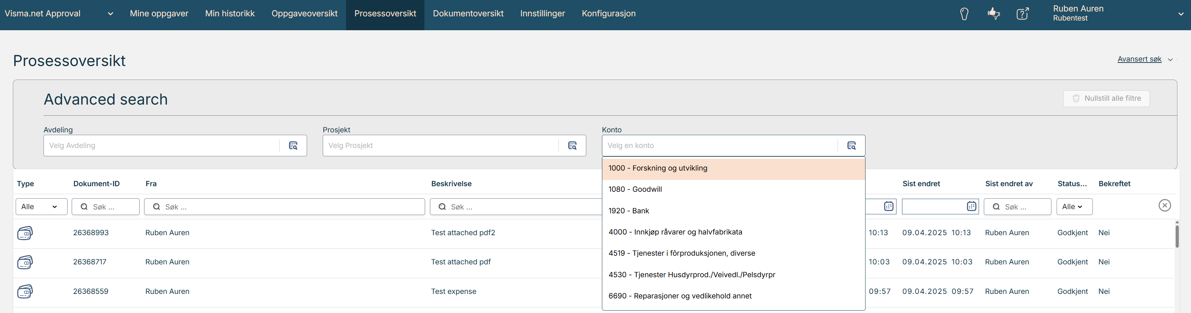
Task: Expand the Ruben Auren user menu
Action: pyautogui.click(x=1181, y=14)
